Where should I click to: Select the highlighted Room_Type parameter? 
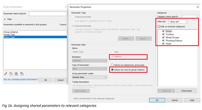(x=35, y=37)
